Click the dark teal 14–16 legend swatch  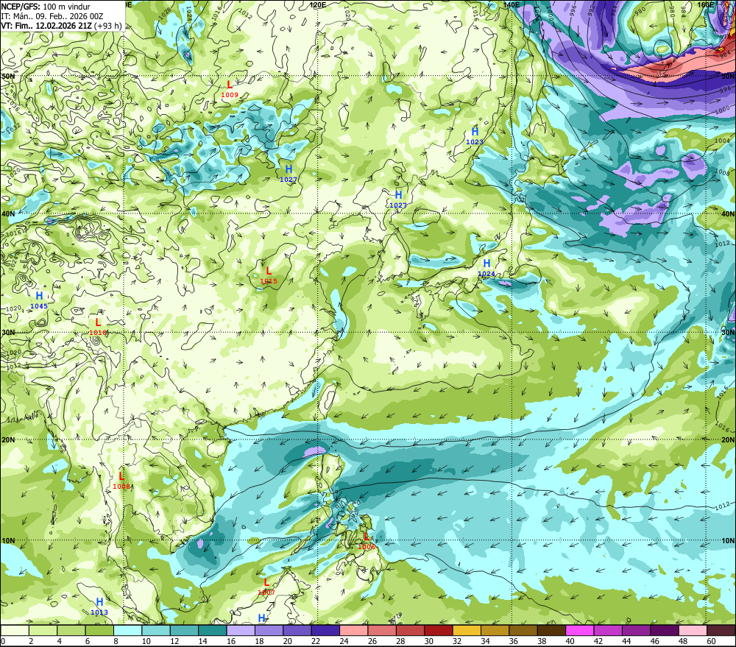(213, 630)
